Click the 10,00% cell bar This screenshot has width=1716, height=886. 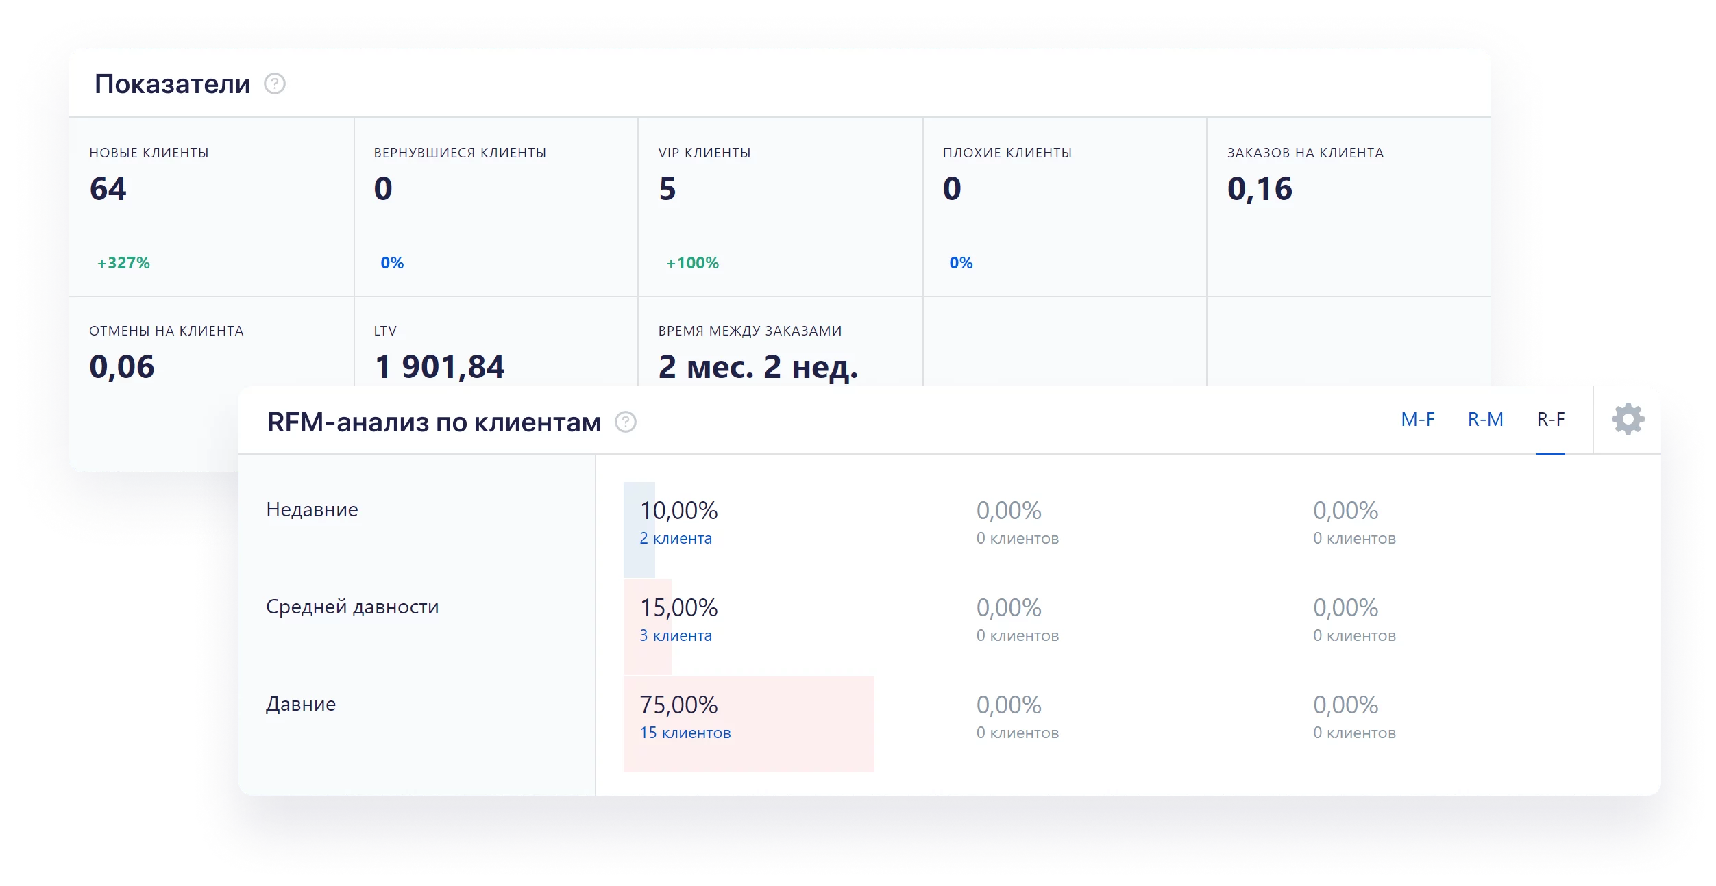click(x=639, y=530)
